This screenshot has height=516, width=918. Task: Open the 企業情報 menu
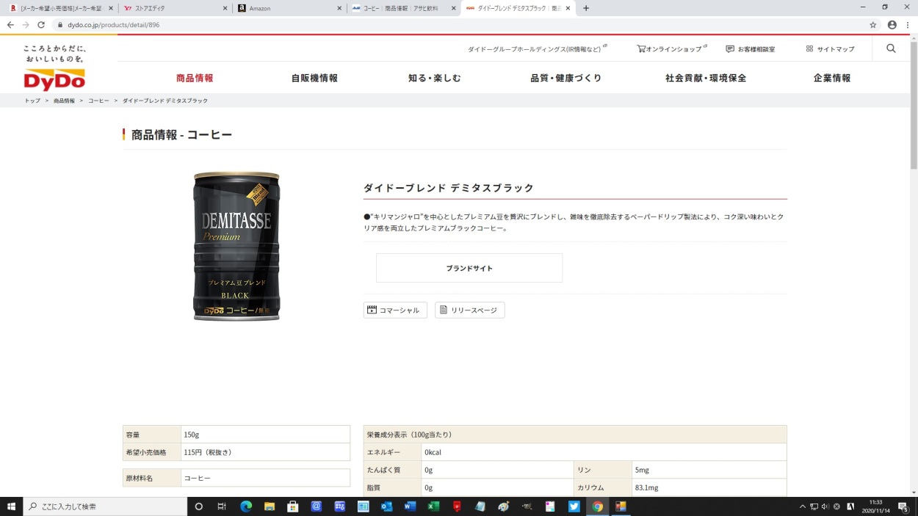point(832,78)
